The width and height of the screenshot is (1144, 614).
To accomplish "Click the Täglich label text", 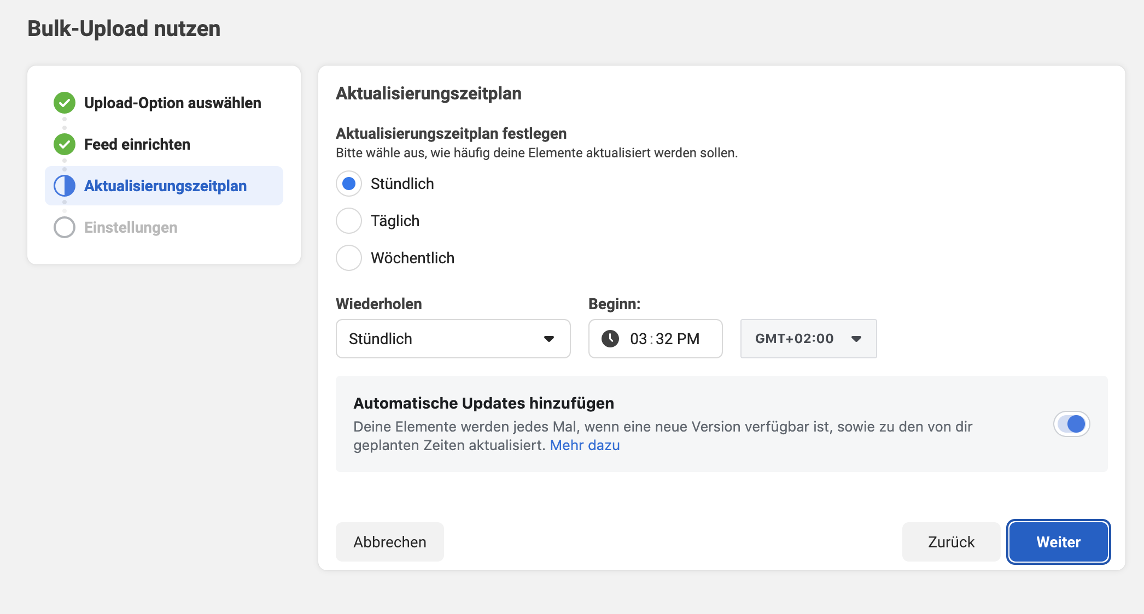I will pyautogui.click(x=395, y=221).
